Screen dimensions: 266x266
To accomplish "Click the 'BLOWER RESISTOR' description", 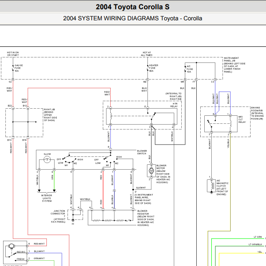I will (x=146, y=218).
